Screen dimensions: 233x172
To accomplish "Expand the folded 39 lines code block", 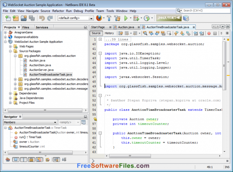I will pos(100,39).
